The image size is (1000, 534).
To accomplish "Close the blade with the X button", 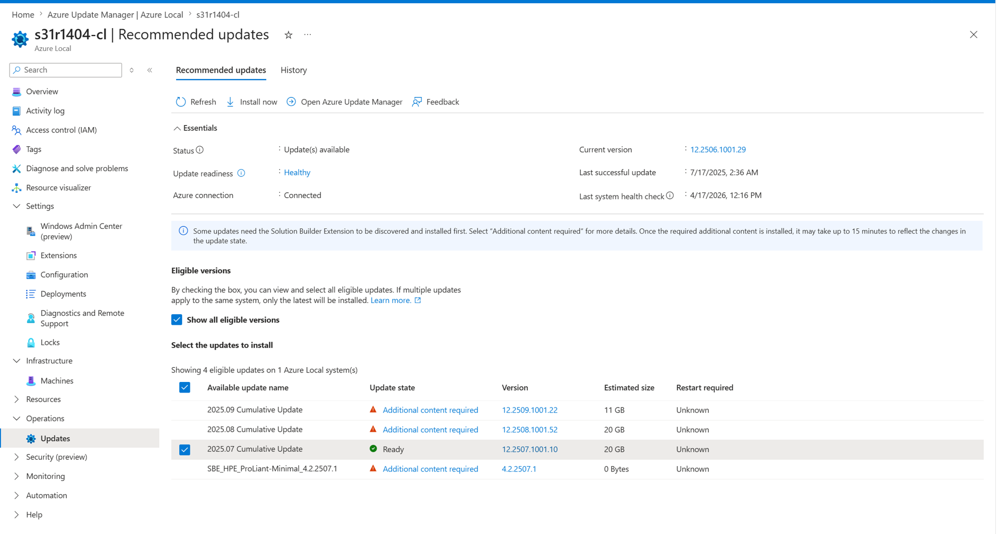I will 973,35.
